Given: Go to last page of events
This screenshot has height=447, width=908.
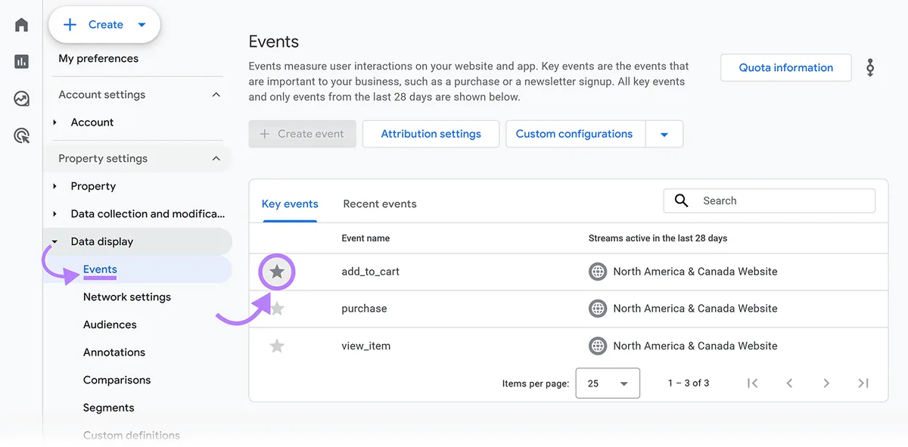Looking at the screenshot, I should (863, 383).
